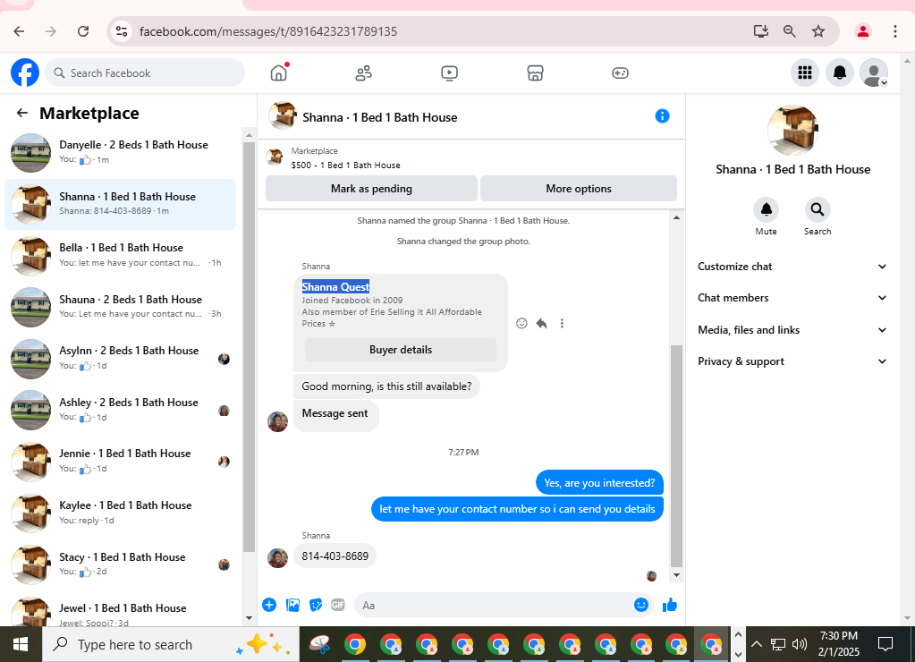Open more options dots beside the message
The image size is (915, 662).
[x=562, y=323]
